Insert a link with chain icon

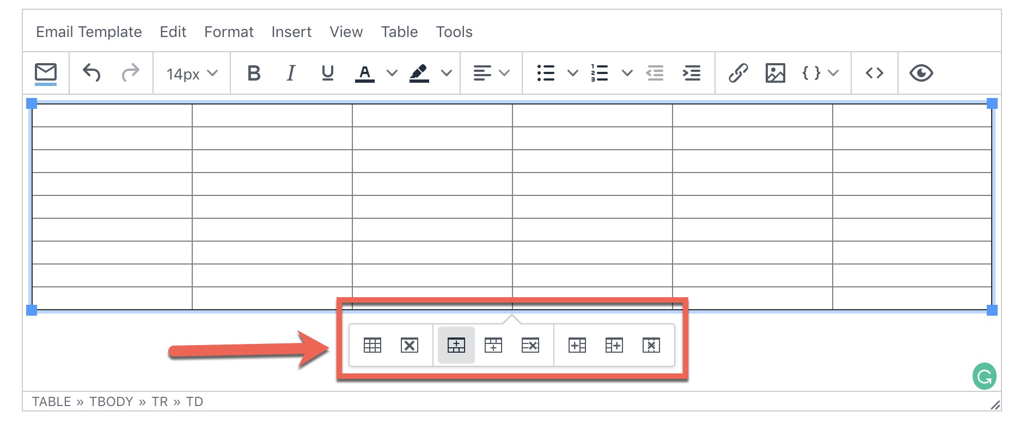738,73
